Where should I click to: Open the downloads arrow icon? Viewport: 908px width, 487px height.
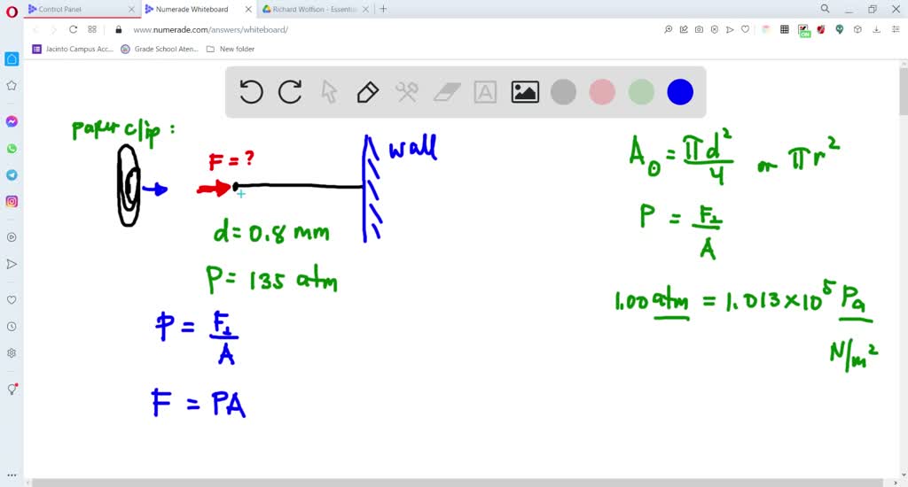877,29
